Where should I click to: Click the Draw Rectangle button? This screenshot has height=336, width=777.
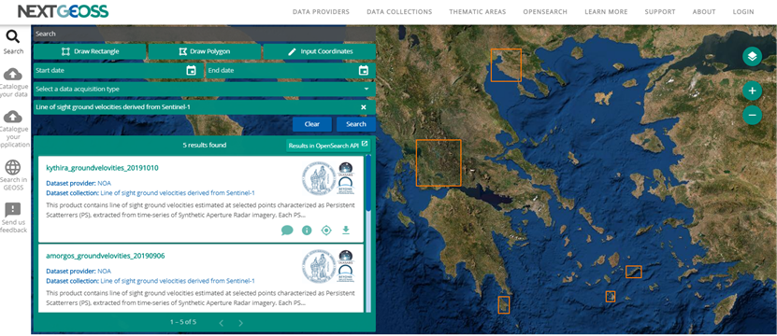coord(90,51)
